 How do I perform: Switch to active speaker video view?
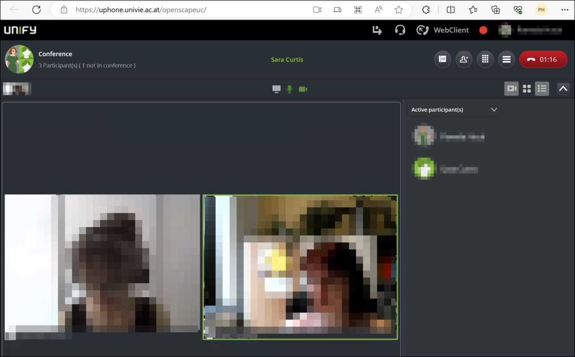(511, 89)
